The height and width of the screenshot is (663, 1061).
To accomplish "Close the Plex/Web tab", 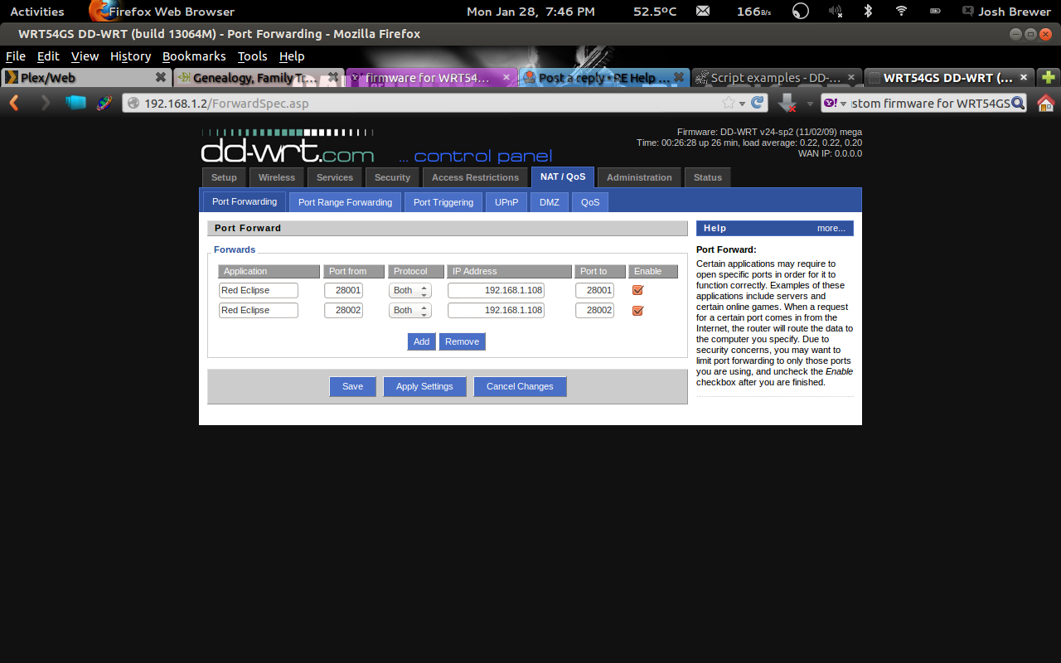I will click(161, 77).
